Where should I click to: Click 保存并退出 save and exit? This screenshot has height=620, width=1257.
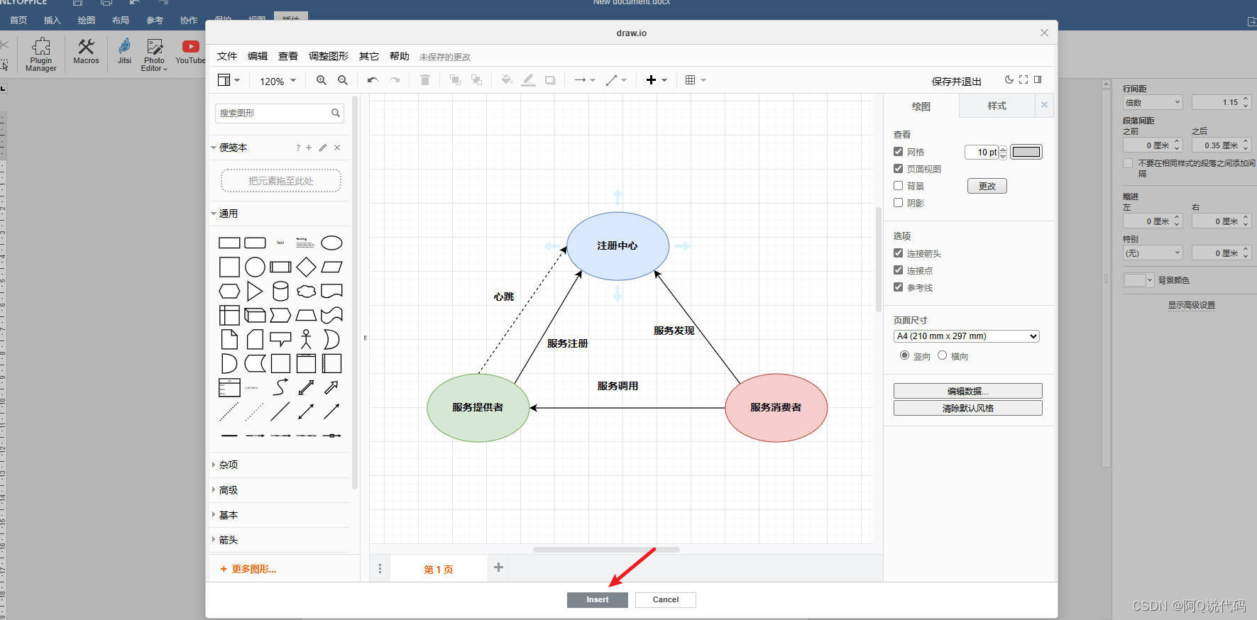(957, 82)
